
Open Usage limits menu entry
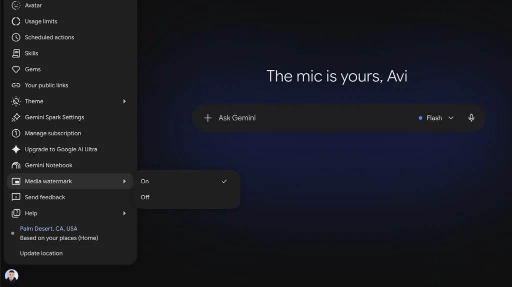(70, 21)
